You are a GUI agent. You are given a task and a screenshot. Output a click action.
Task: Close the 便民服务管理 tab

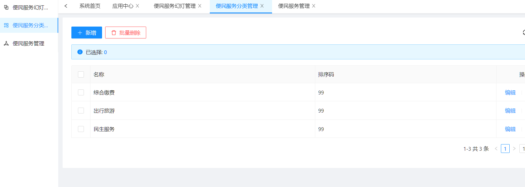(x=314, y=6)
